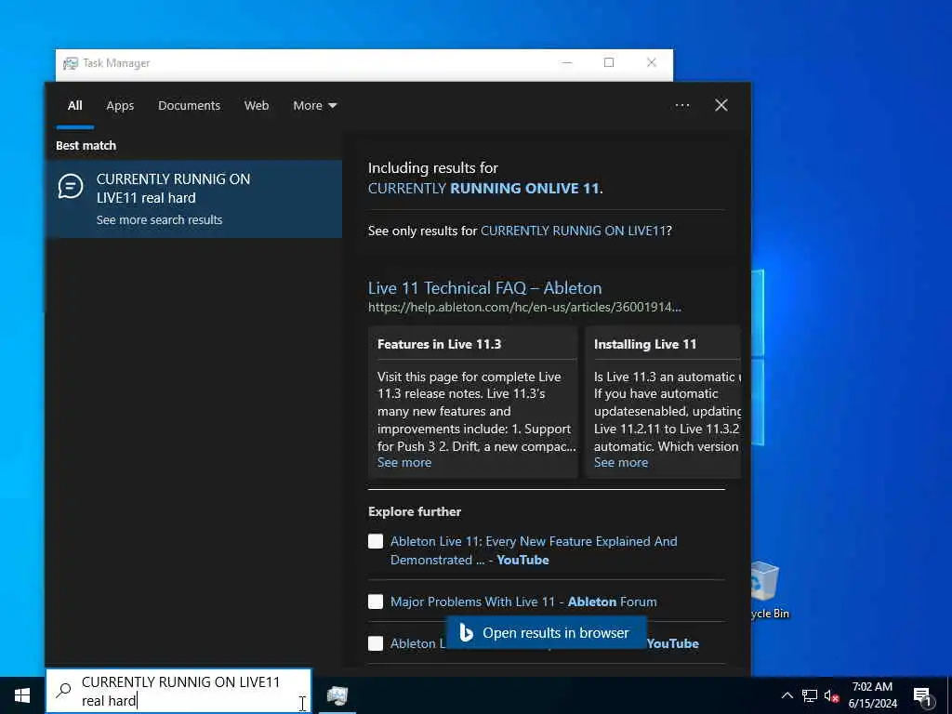
Task: Open the help.ableton.com URL
Action: (x=524, y=307)
